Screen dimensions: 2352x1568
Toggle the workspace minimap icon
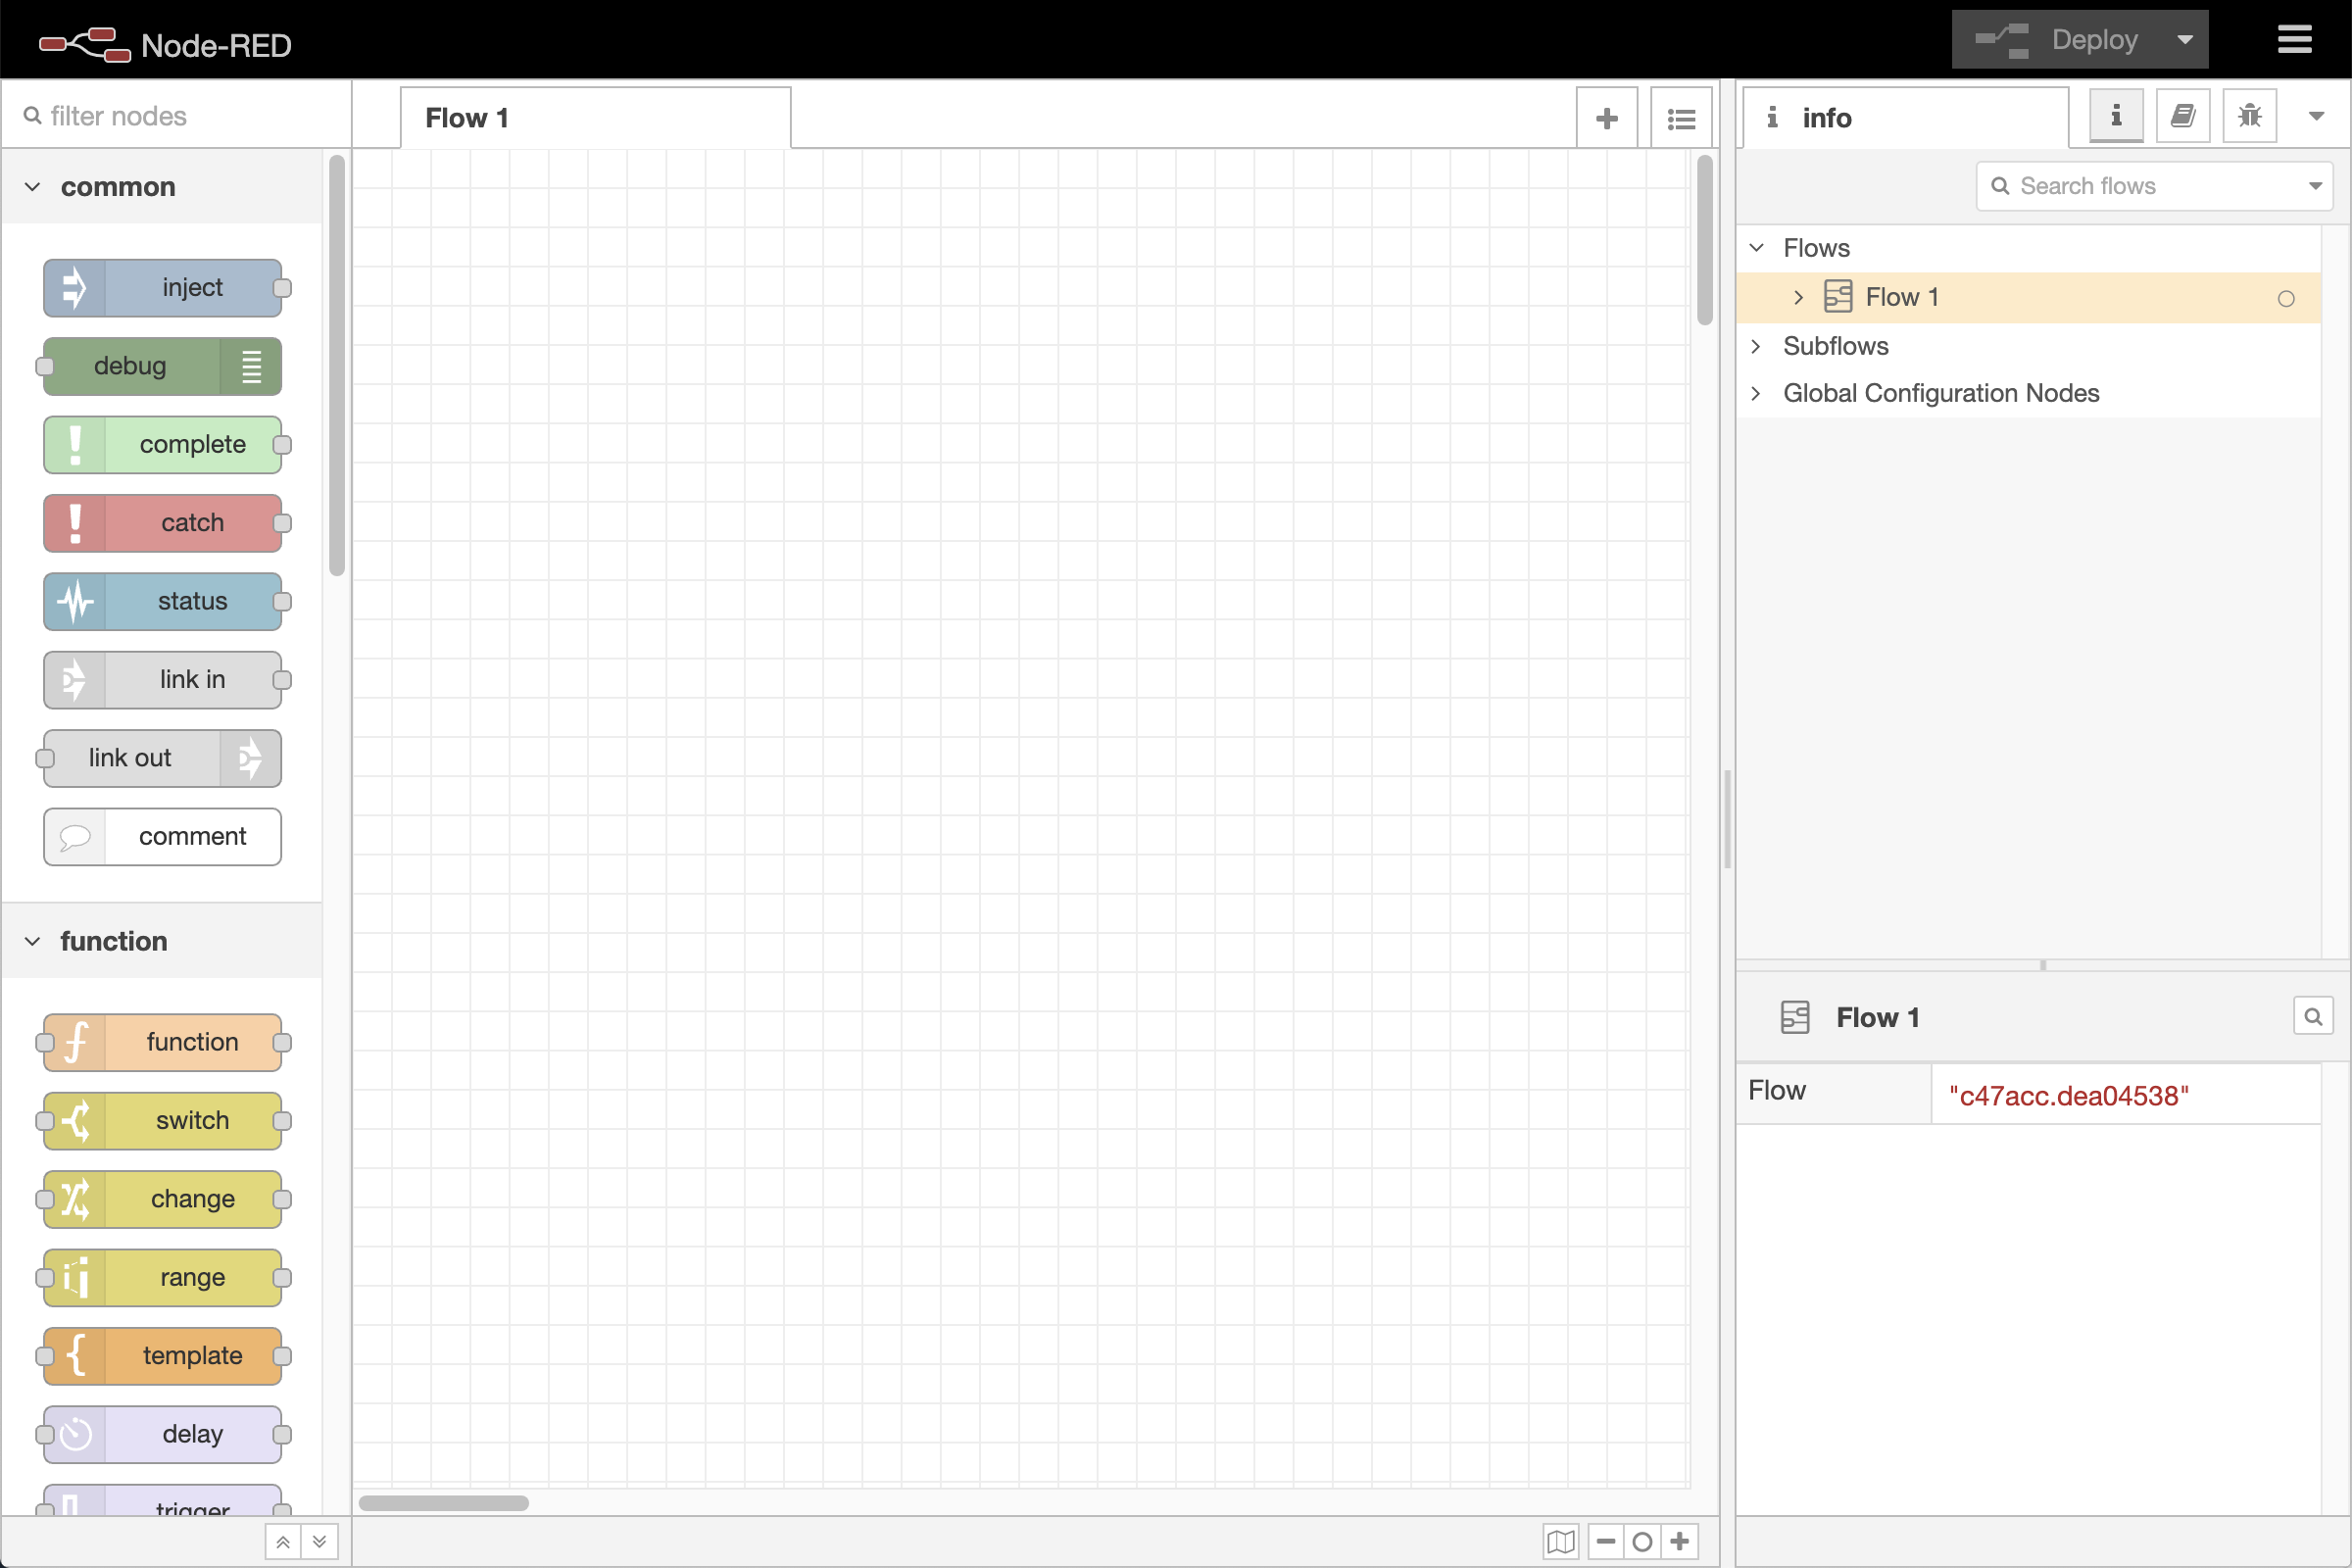click(1559, 1541)
